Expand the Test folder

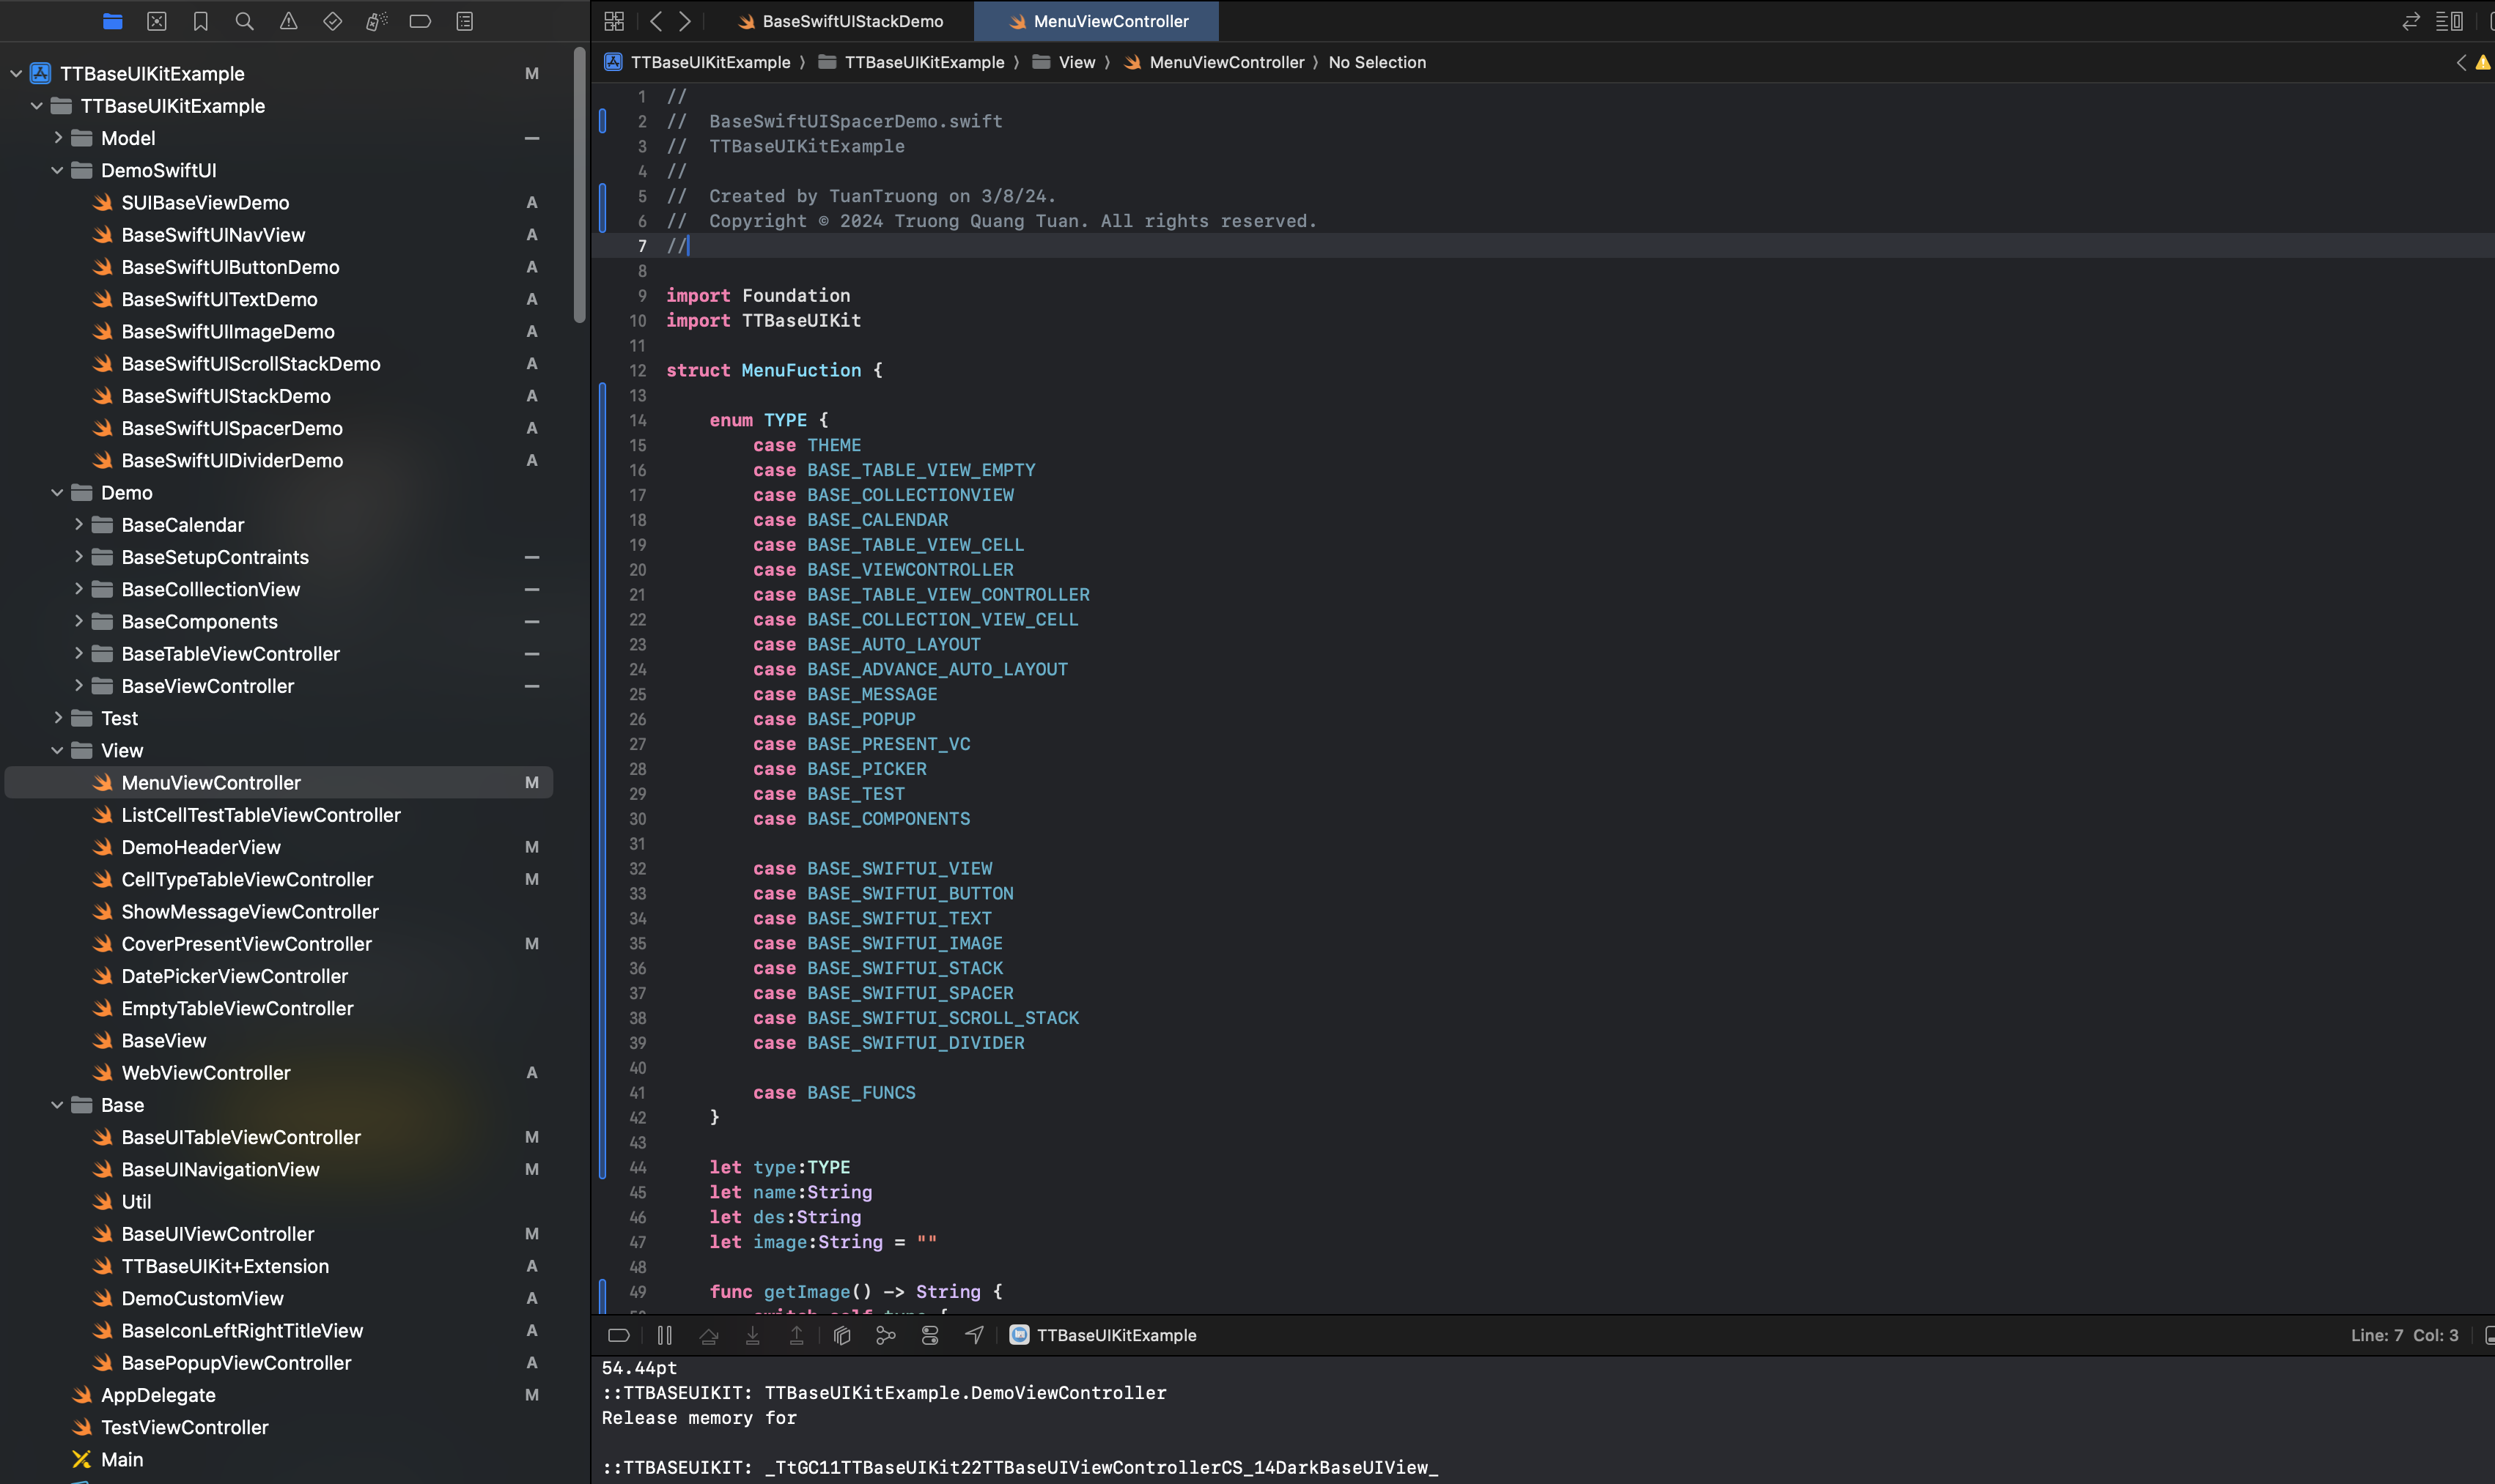(x=57, y=718)
